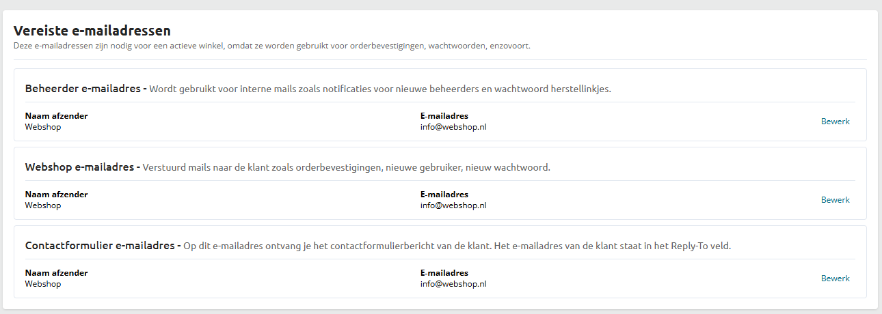This screenshot has height=314, width=882.
Task: Click the "Vereiste e-mailadressen" page heading
Action: tap(92, 31)
